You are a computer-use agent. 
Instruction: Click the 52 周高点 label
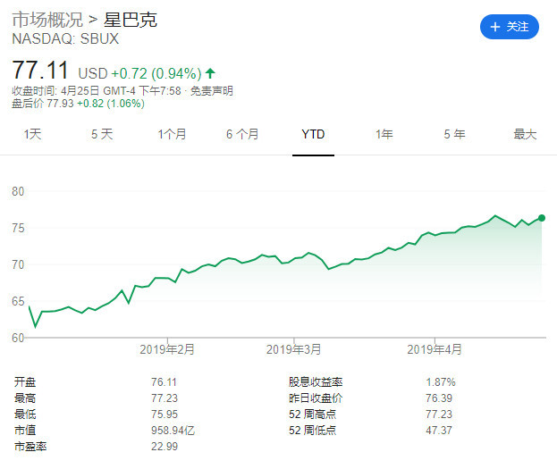313,414
